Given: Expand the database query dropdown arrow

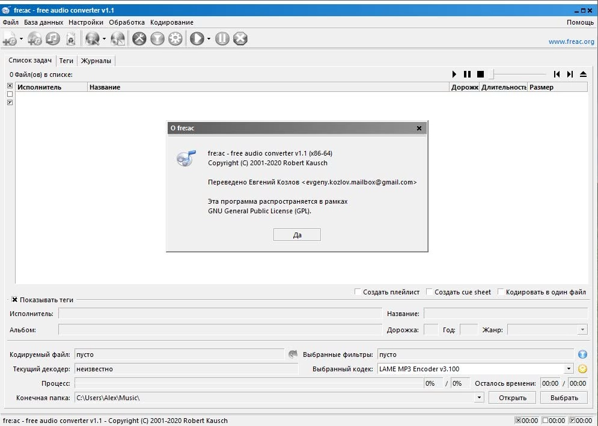Looking at the screenshot, I should [104, 38].
